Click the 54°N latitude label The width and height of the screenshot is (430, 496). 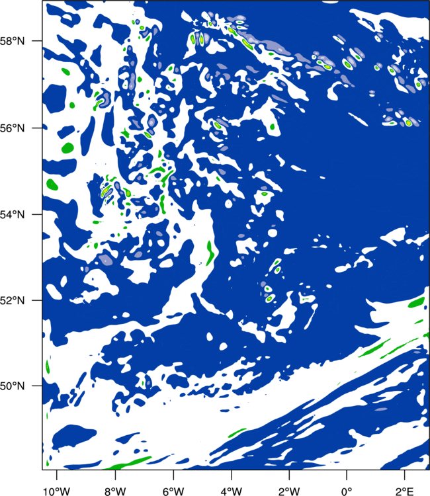(12, 215)
